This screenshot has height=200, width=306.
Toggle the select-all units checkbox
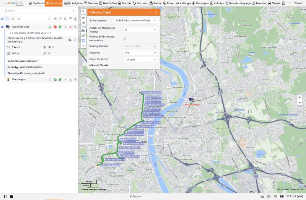coord(2,19)
